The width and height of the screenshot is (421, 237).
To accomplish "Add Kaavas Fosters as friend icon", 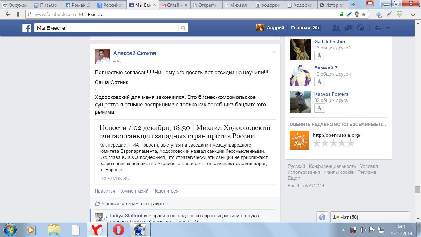I will coord(320,108).
